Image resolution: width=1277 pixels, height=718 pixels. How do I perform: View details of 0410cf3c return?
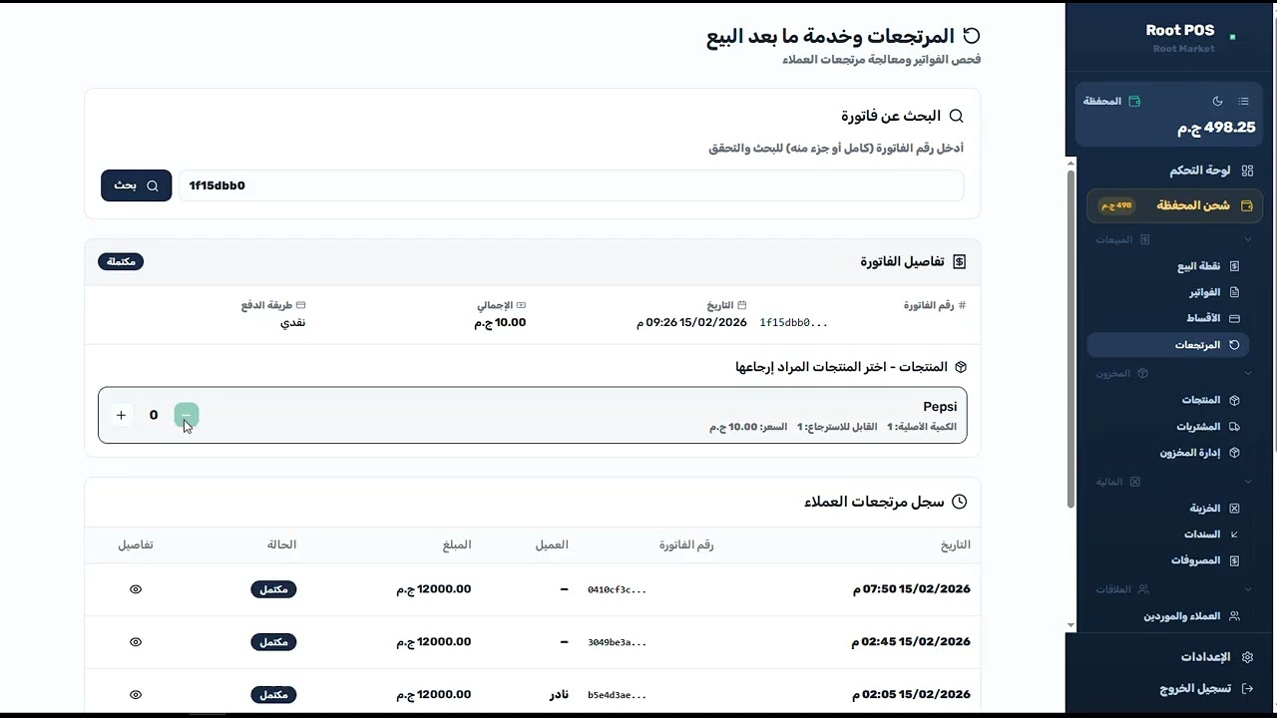click(136, 589)
